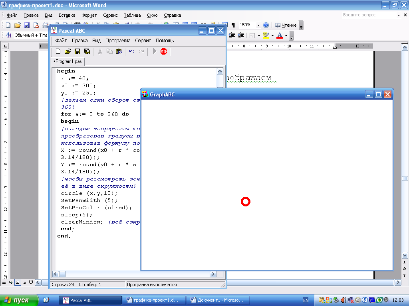This screenshot has height=306, width=409.
Task: Click Word select browse object button
Action: [x=405, y=269]
